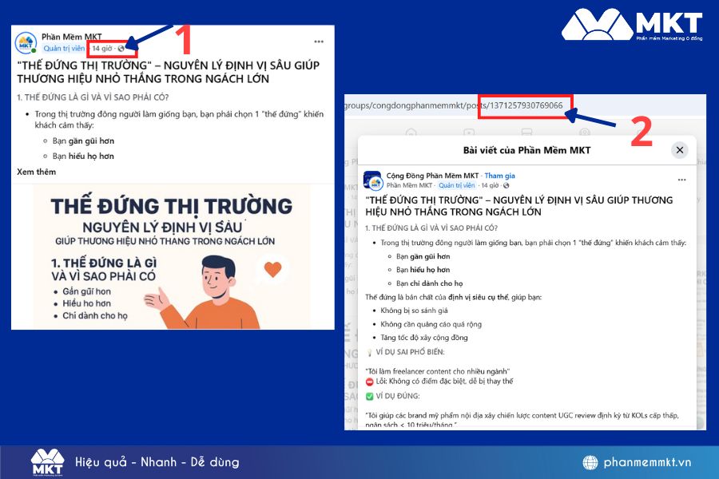Click the text 'Bạn chỉ dành cho họ' in the dialog
Viewport: 719px width, 479px height.
430,283
